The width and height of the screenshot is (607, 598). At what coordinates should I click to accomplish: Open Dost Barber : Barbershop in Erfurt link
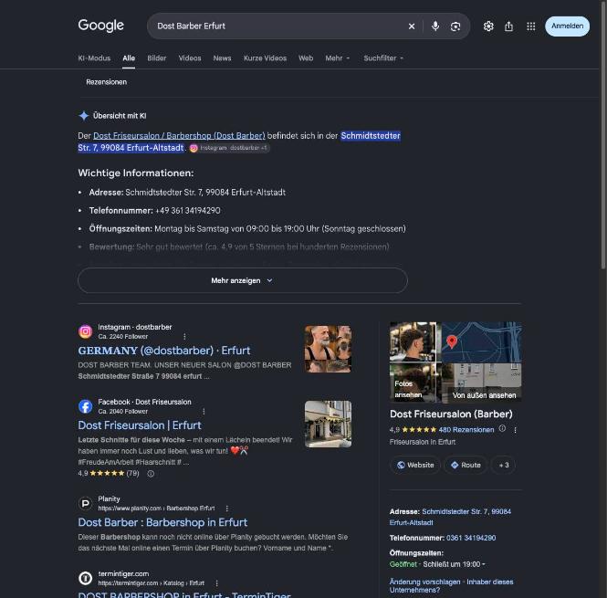point(162,522)
